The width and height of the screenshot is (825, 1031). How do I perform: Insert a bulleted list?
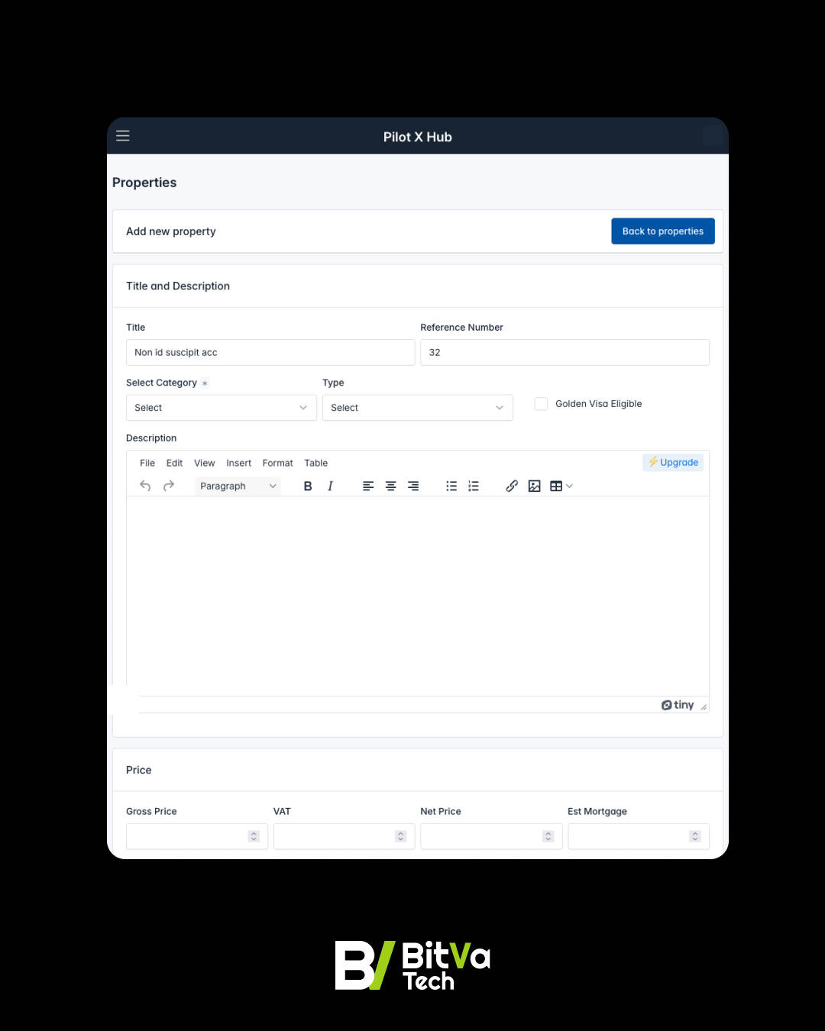(451, 486)
